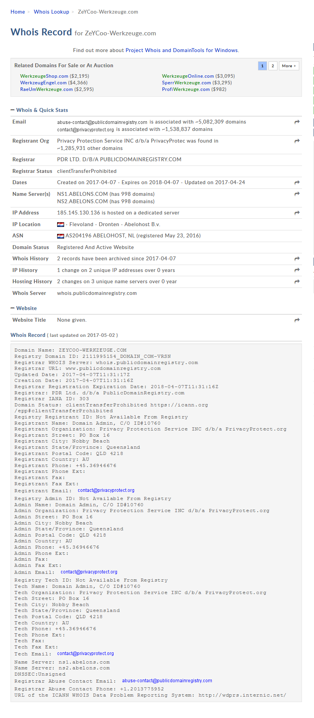Click the More > button for related domains

[289, 66]
